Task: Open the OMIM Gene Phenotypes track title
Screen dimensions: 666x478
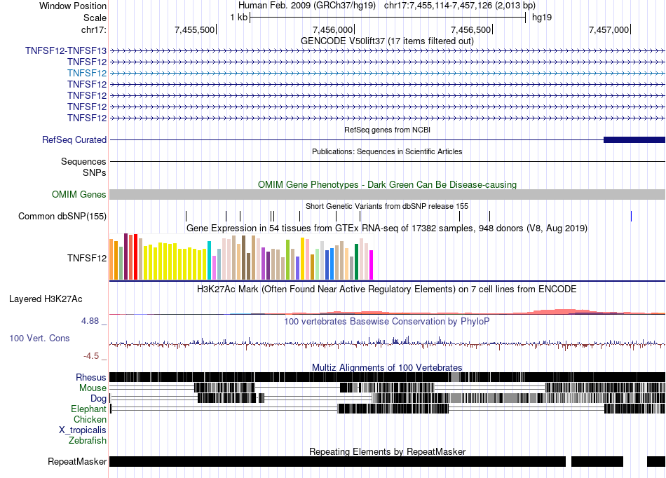Action: (387, 184)
